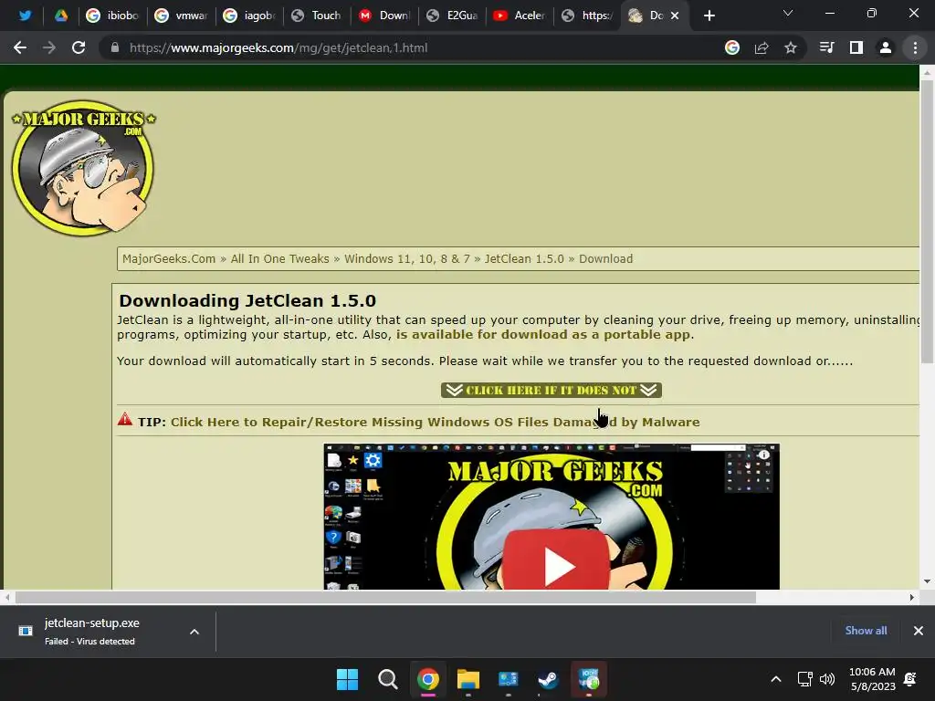Open Chrome three-dot menu

(x=915, y=47)
